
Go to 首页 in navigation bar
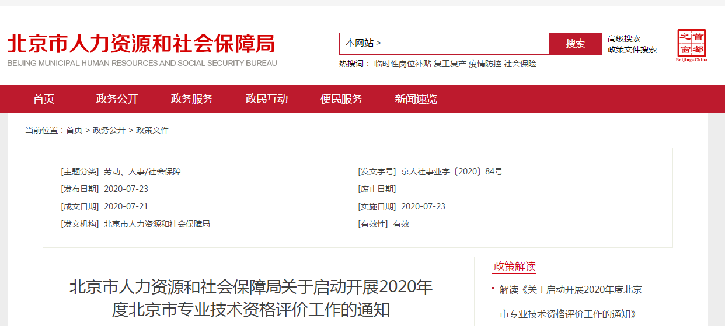click(x=44, y=99)
